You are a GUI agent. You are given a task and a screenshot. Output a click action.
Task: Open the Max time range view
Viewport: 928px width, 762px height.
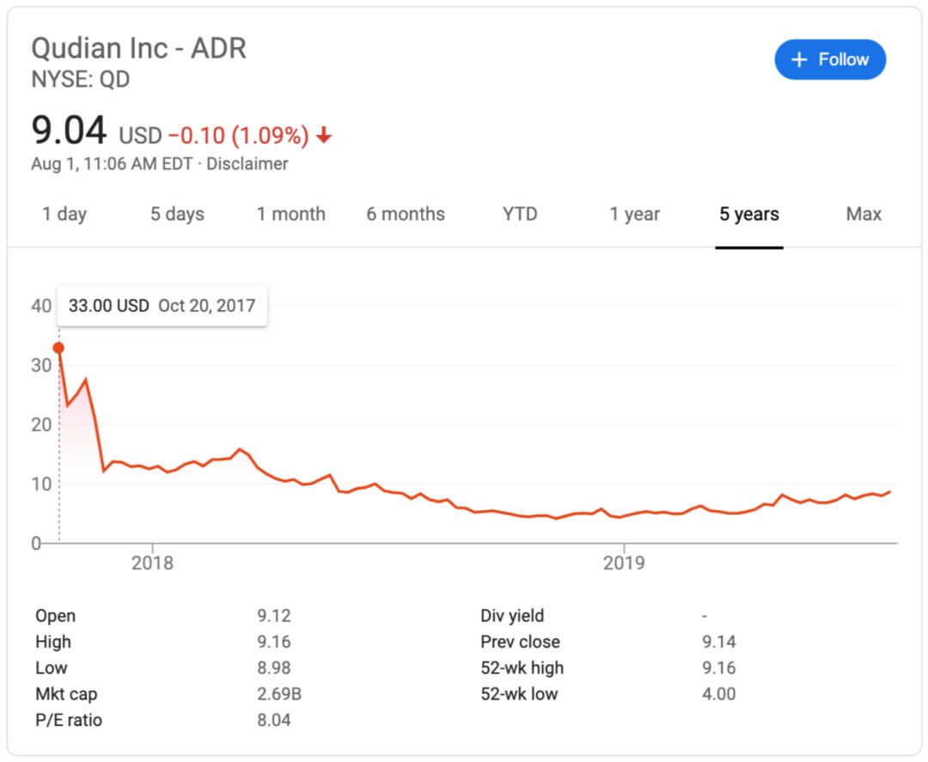point(864,214)
